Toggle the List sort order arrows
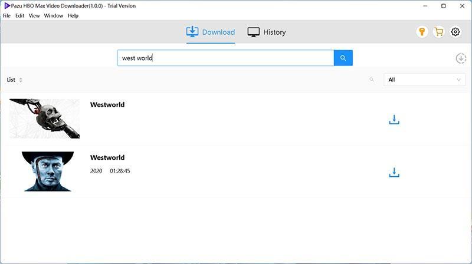The width and height of the screenshot is (472, 264). pos(21,80)
